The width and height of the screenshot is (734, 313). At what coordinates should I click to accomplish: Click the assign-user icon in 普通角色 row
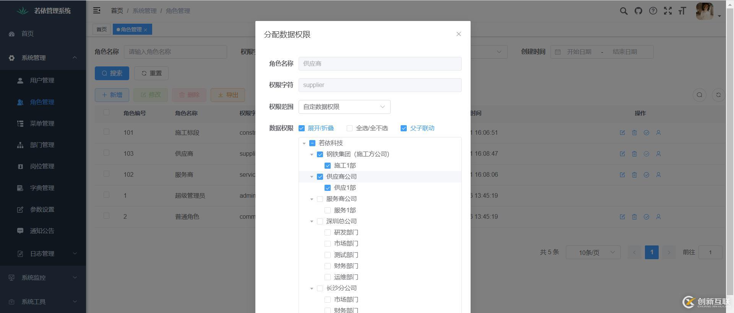(x=658, y=216)
